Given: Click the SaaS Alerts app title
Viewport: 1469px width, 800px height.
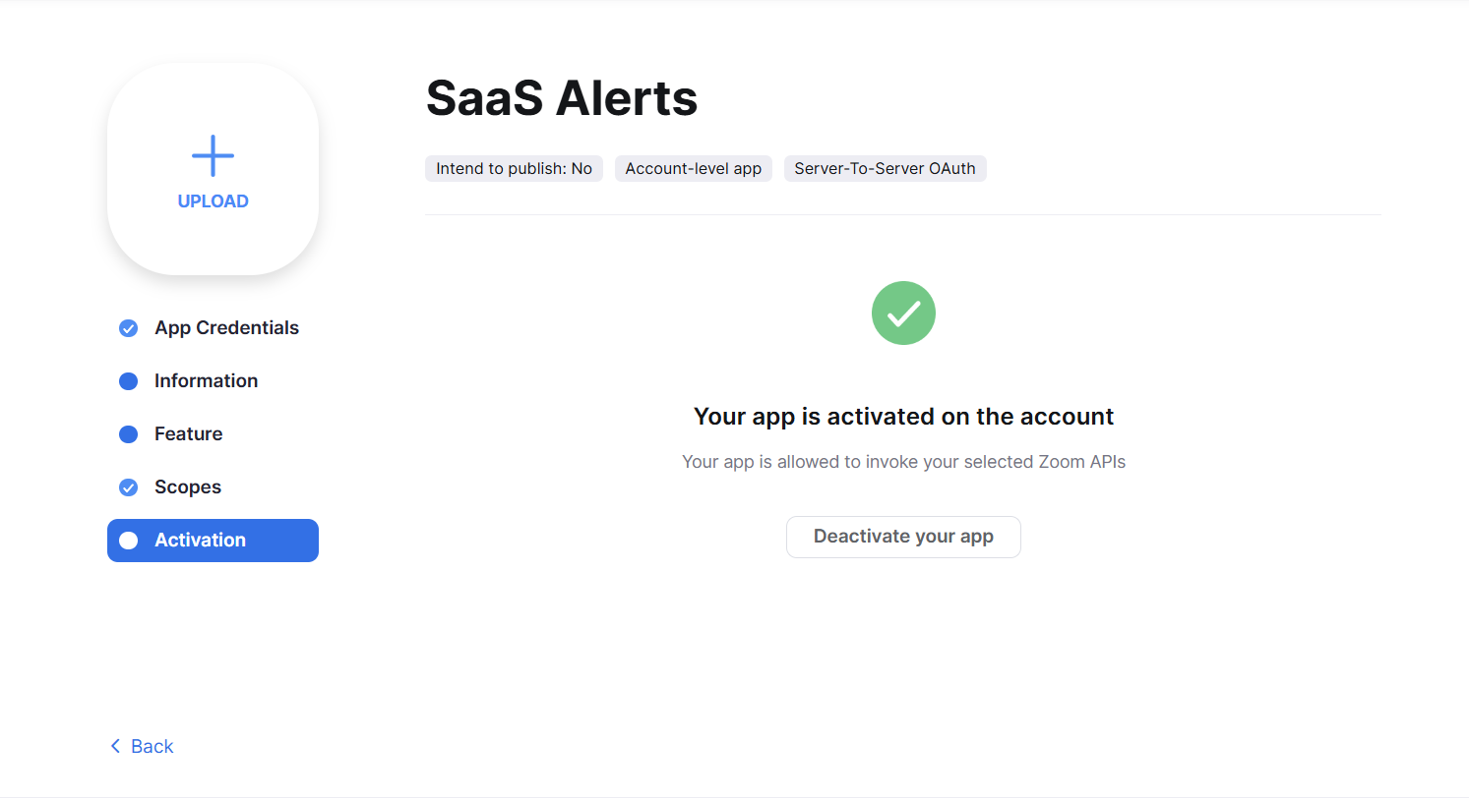Looking at the screenshot, I should click(x=562, y=98).
